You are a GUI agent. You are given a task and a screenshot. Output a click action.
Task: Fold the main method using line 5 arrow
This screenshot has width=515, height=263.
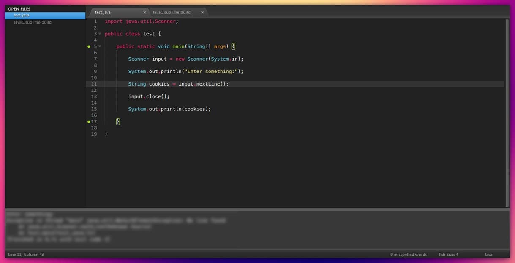(x=100, y=46)
